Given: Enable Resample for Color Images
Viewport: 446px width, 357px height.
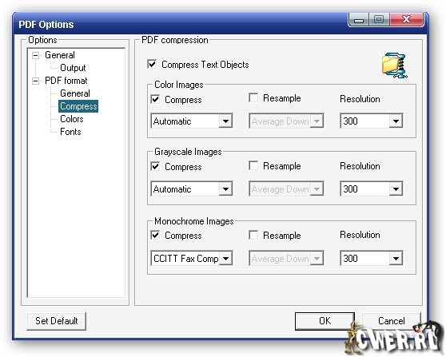Looking at the screenshot, I should tap(253, 97).
